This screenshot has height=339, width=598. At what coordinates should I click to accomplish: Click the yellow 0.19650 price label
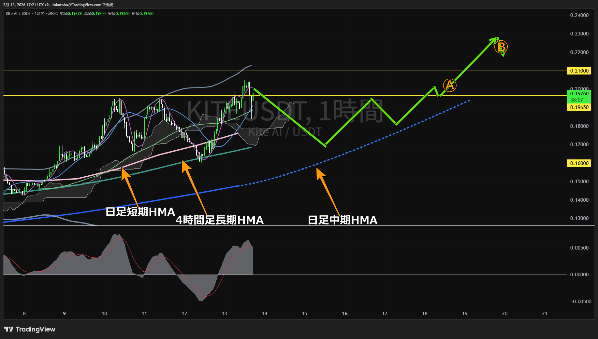pos(579,107)
